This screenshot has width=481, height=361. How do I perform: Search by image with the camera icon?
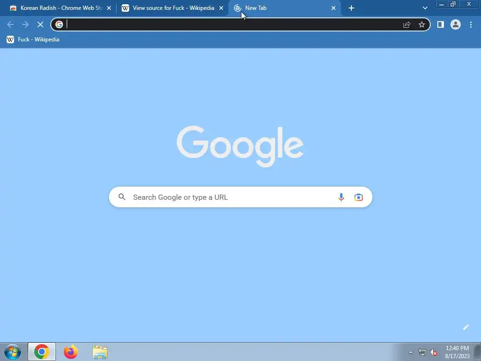point(358,197)
